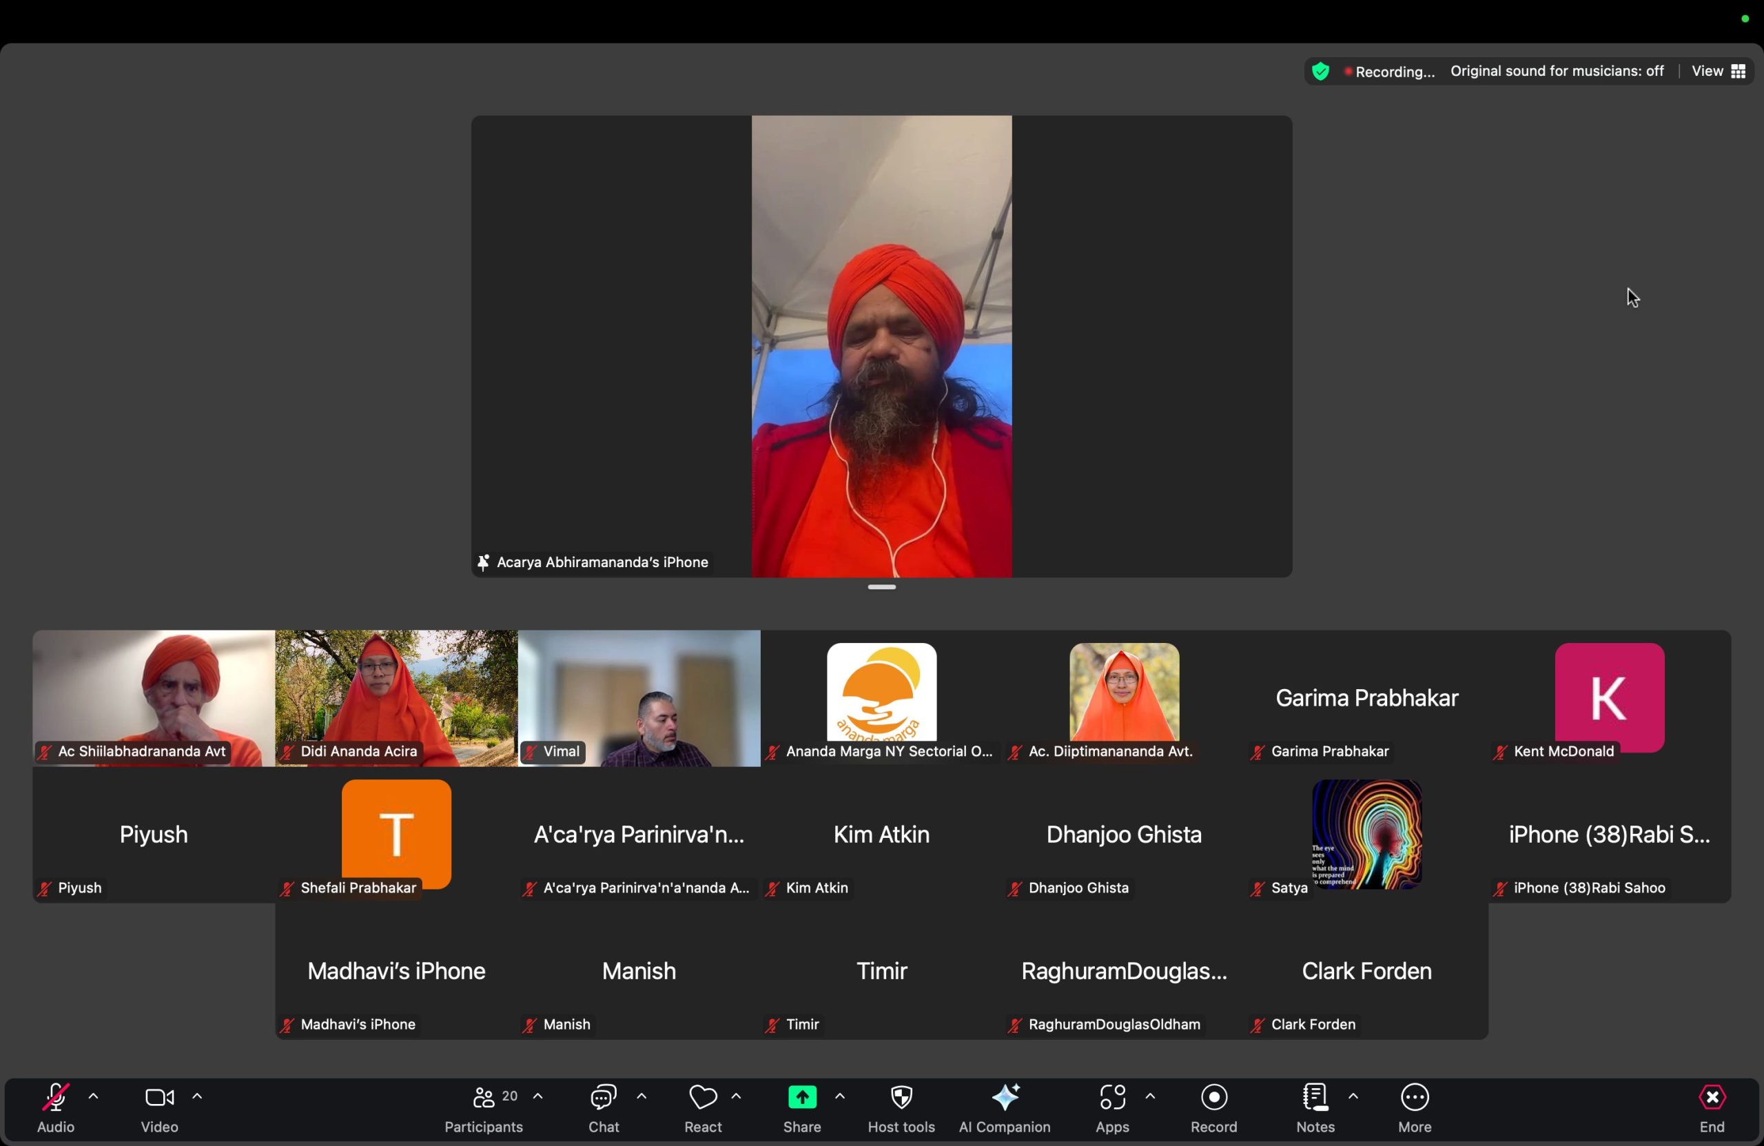Click the green Share screen button
Image resolution: width=1764 pixels, height=1146 pixels.
click(802, 1098)
